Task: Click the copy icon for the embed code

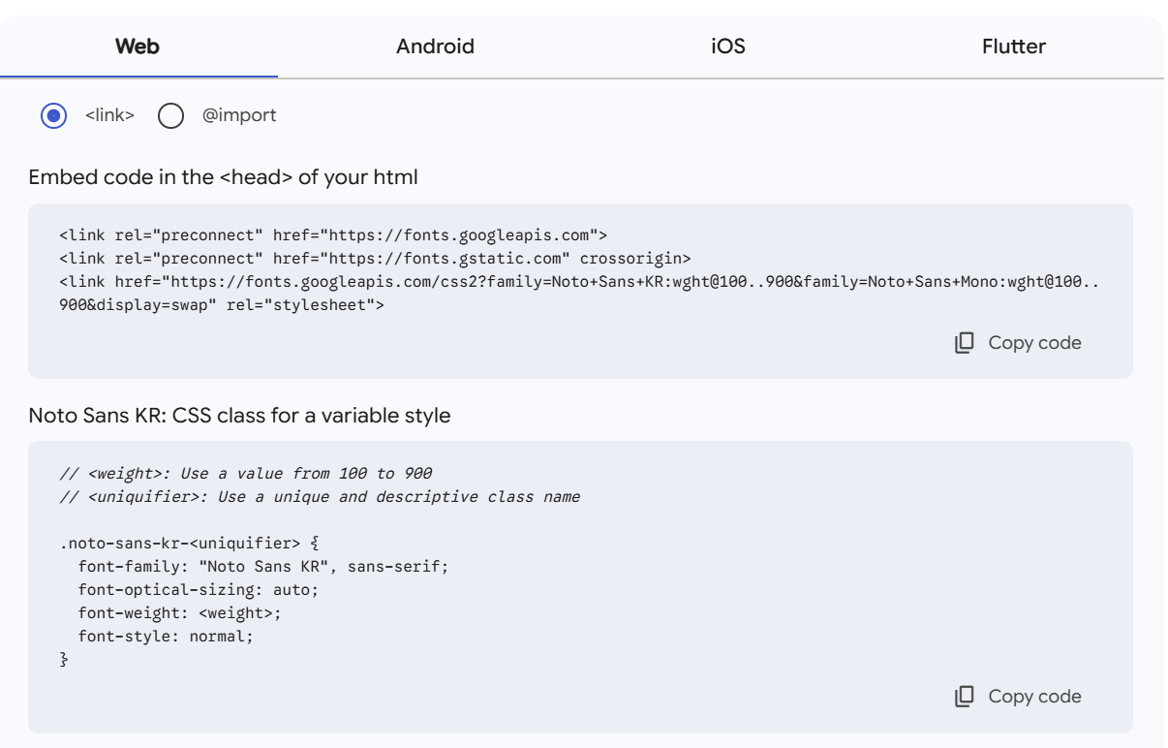Action: [964, 343]
